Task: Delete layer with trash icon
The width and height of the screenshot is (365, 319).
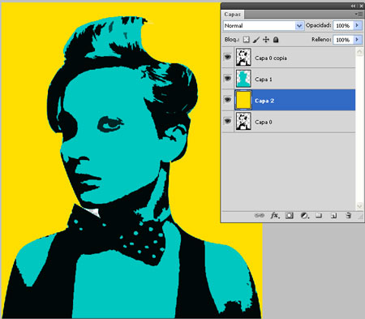Action: click(348, 215)
